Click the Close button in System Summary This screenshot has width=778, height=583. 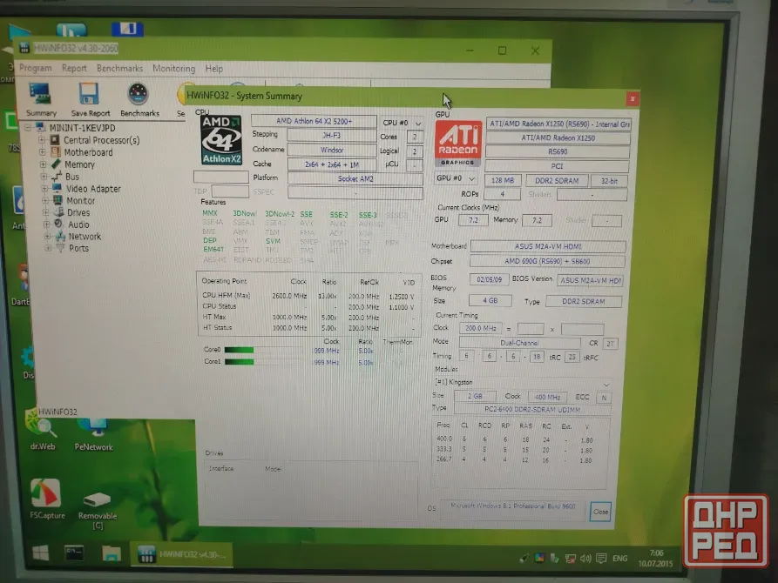pos(600,512)
